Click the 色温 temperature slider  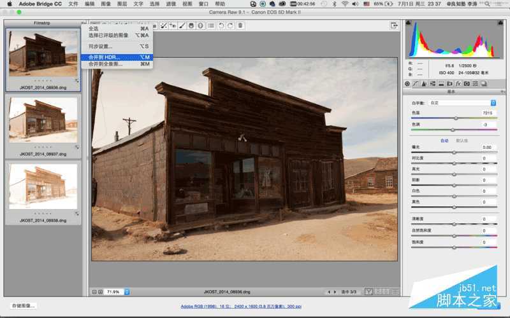coord(455,118)
